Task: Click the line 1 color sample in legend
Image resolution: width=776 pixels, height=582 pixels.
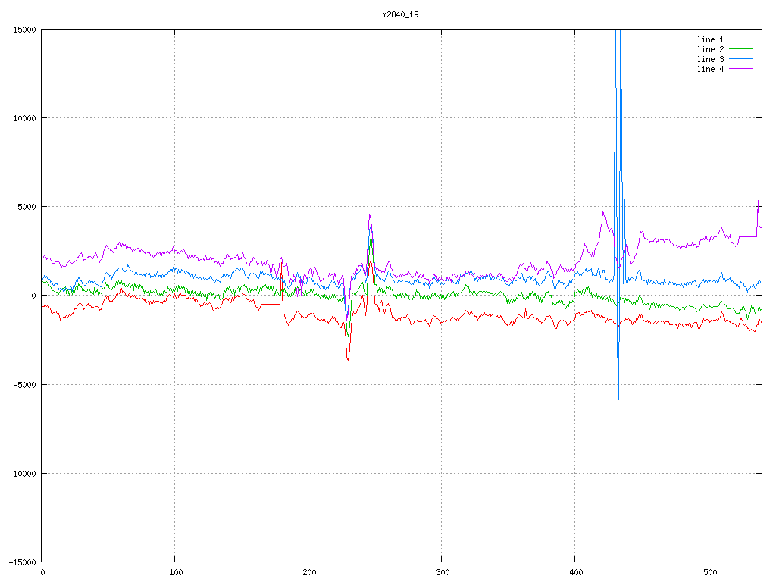Action: pyautogui.click(x=741, y=39)
